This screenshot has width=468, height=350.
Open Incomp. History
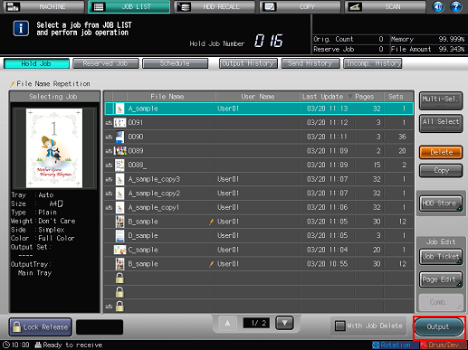pos(373,63)
